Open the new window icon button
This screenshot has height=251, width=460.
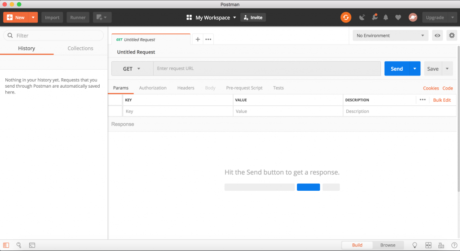coord(102,18)
